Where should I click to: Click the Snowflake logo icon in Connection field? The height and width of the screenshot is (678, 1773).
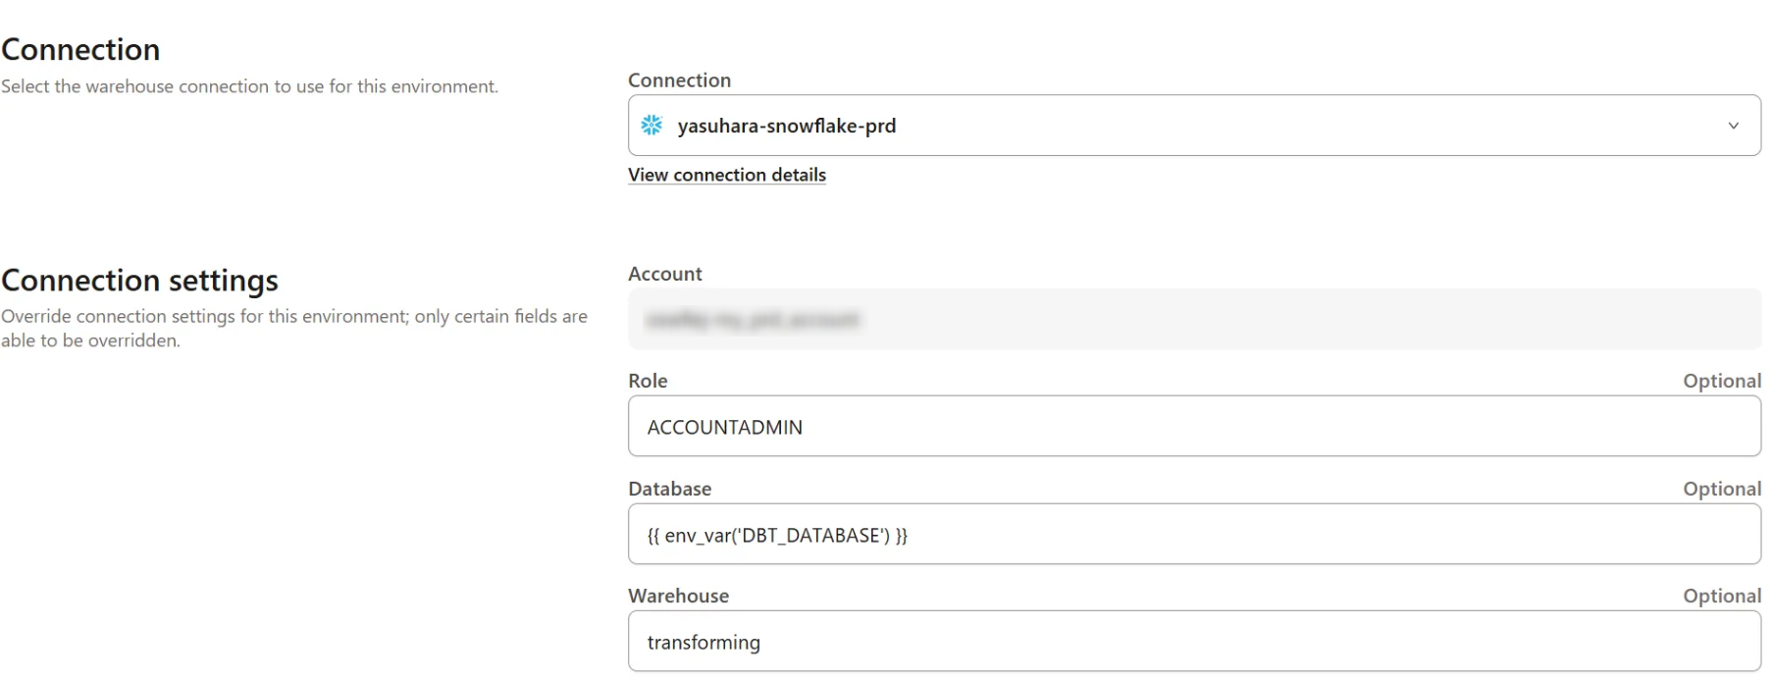(x=652, y=126)
